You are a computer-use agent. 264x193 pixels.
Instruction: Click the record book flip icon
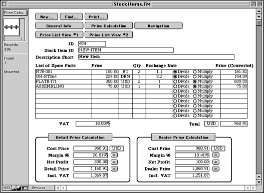coord(12,27)
